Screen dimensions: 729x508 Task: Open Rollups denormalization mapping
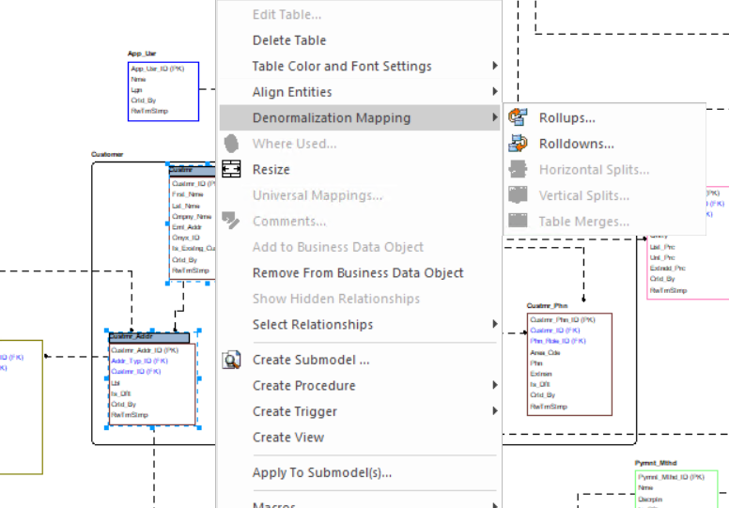point(604,117)
